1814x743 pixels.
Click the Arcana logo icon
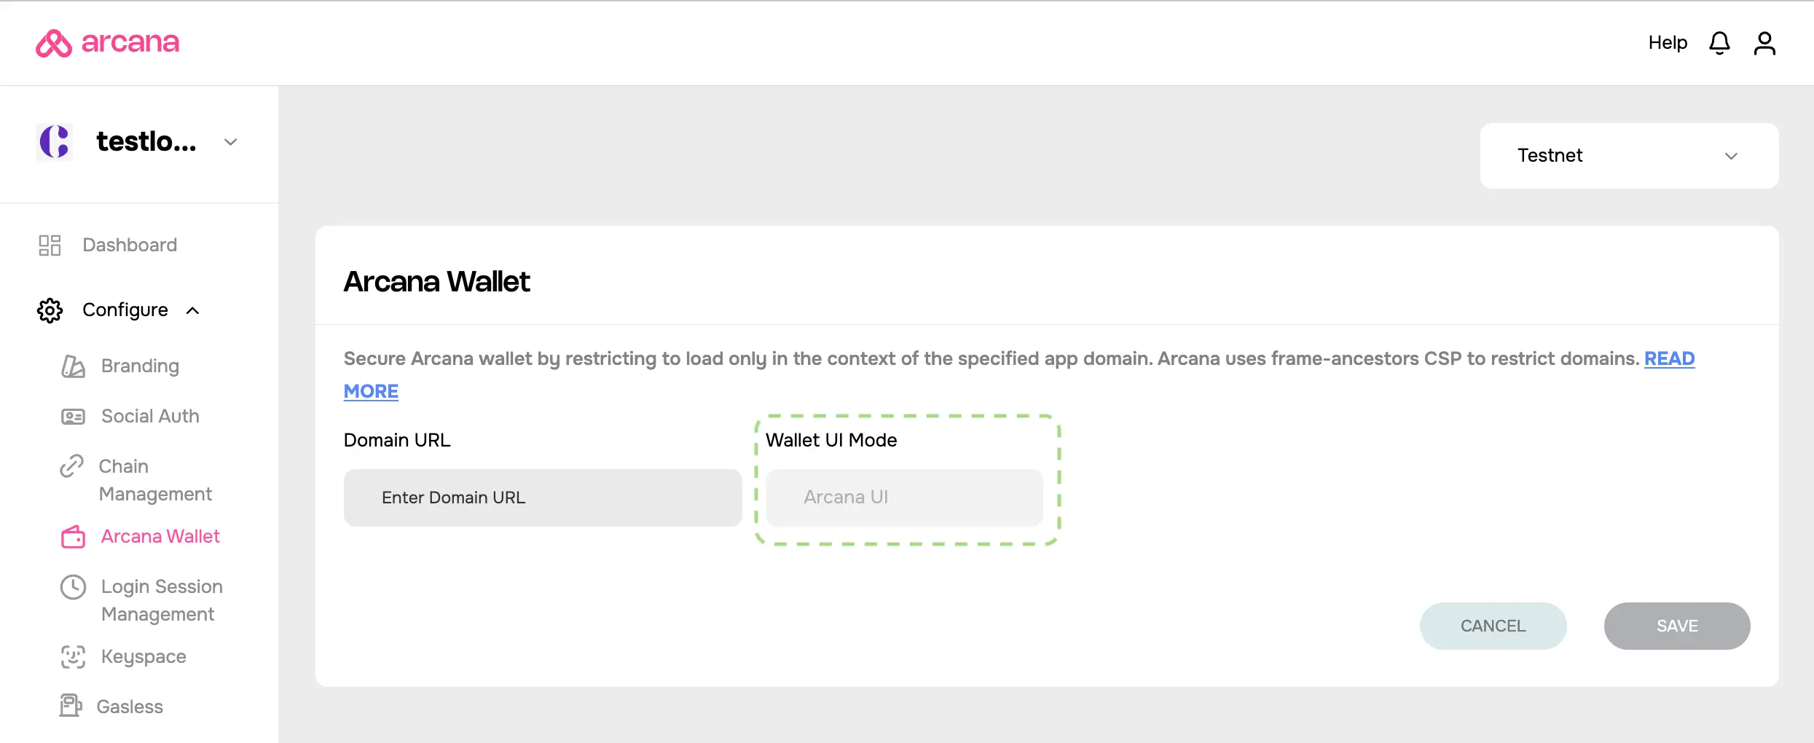(54, 43)
